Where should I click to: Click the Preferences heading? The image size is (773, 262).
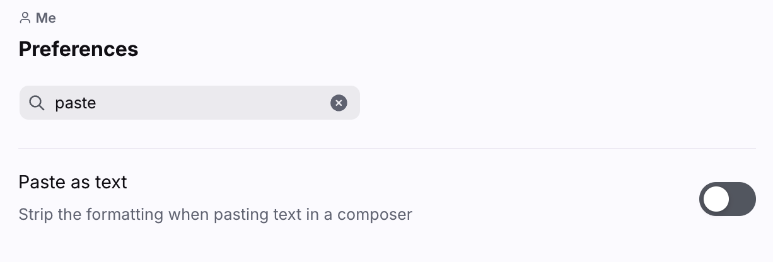(x=78, y=49)
